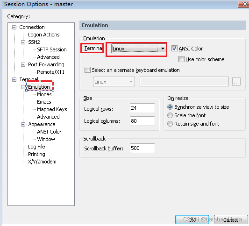Confirm with the OK button
This screenshot has width=249, height=226.
(192, 219)
